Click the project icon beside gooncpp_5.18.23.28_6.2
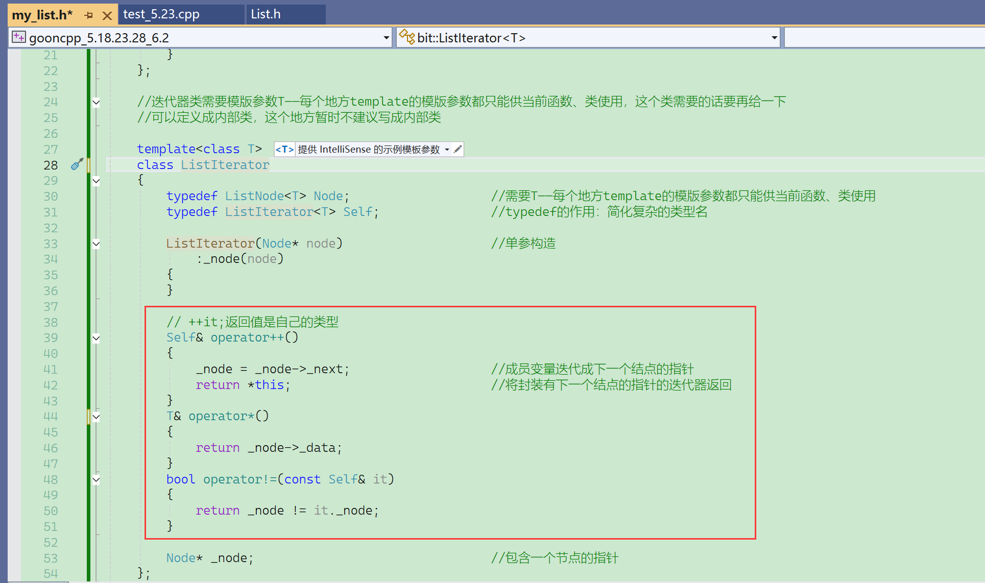The width and height of the screenshot is (985, 583). tap(18, 37)
